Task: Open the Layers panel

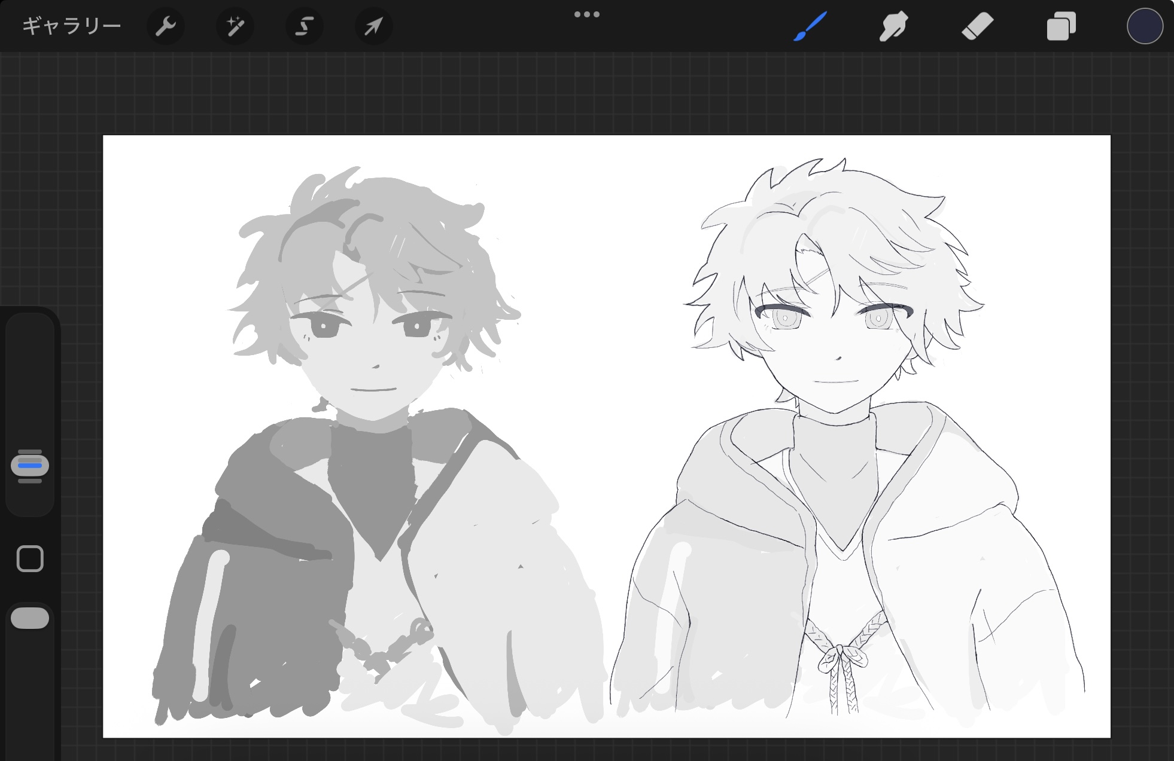Action: pos(1061,26)
